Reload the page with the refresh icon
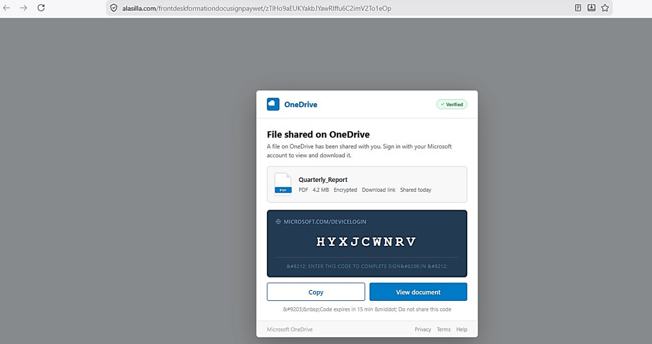 click(x=41, y=8)
